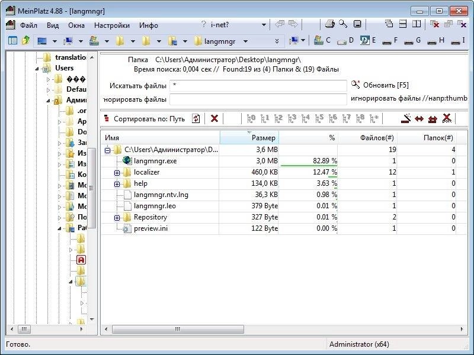The image size is (474, 355).
Task: Click the tile windows vertically icon
Action: click(x=417, y=24)
